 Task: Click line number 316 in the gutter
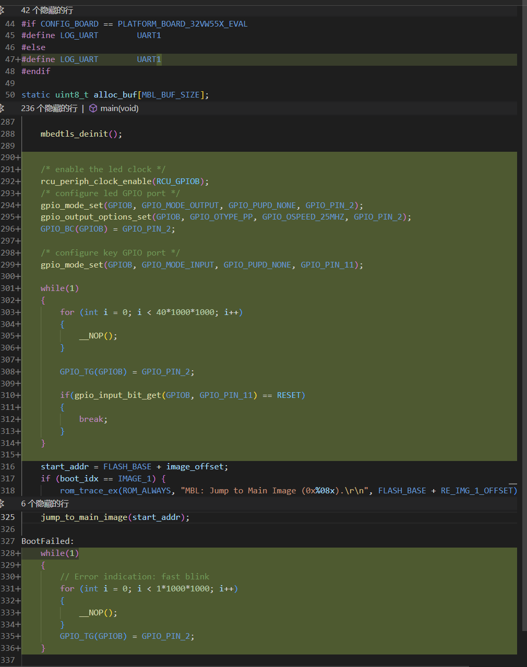pyautogui.click(x=8, y=467)
